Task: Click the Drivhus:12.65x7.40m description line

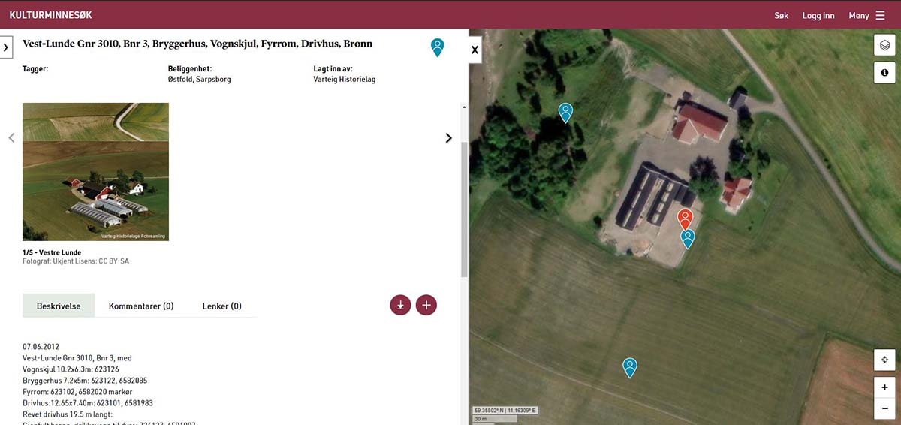Action: click(88, 403)
